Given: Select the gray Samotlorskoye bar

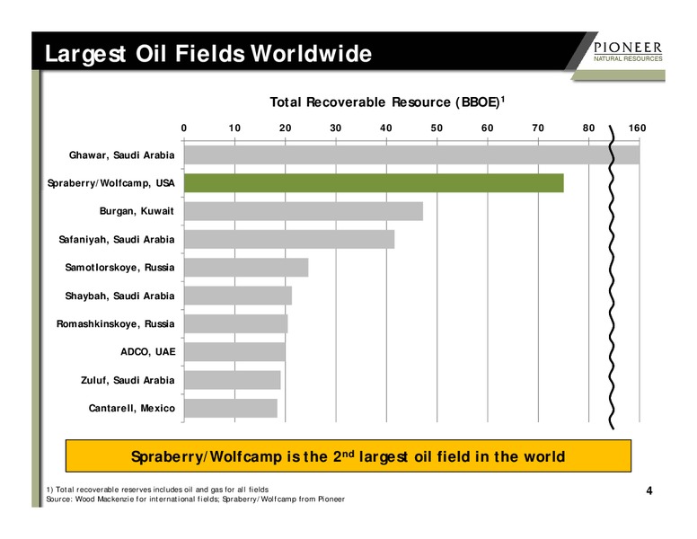Looking at the screenshot, I should 246,268.
